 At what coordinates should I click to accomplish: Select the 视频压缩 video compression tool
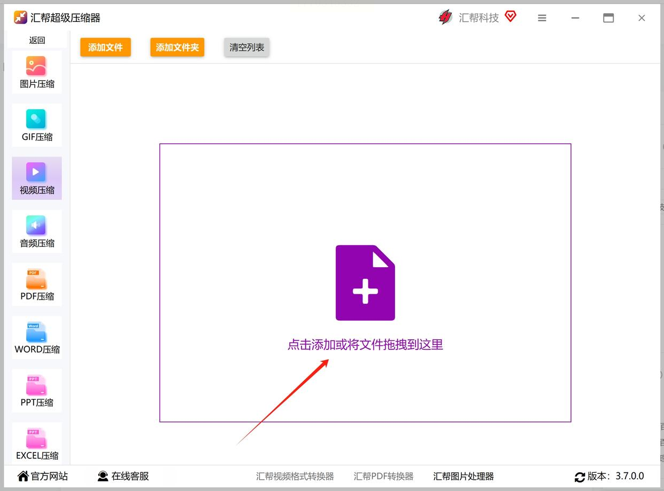pos(37,178)
